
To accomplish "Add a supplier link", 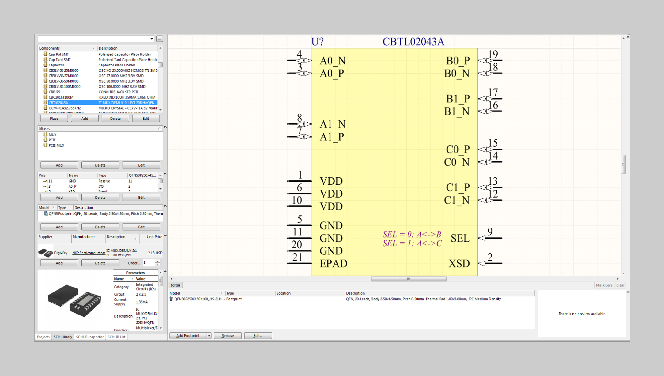I will coord(59,263).
